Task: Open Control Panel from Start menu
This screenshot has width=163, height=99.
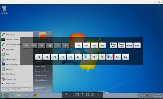Action: pos(40,67)
